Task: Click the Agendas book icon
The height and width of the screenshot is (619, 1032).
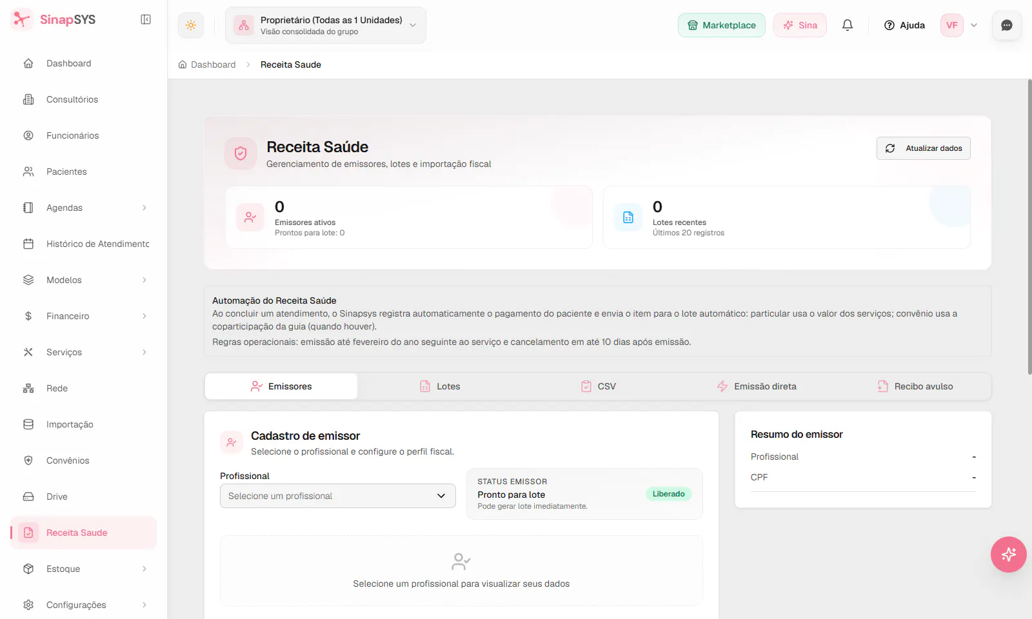Action: point(28,208)
